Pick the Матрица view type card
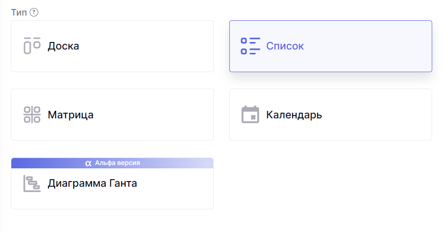 [112, 115]
